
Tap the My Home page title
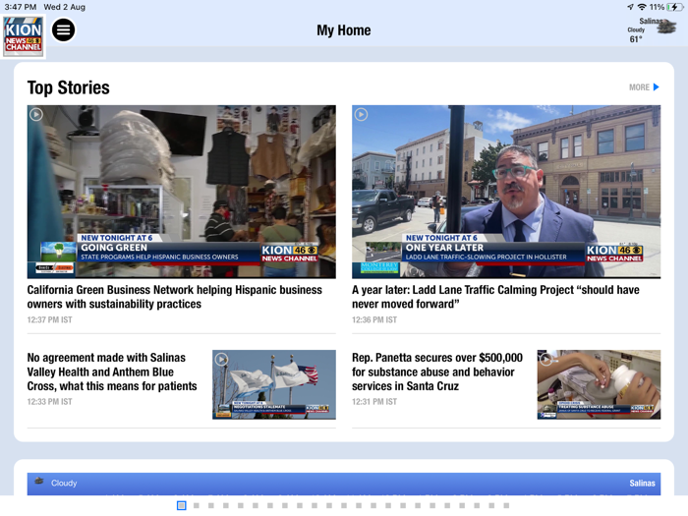tap(344, 30)
